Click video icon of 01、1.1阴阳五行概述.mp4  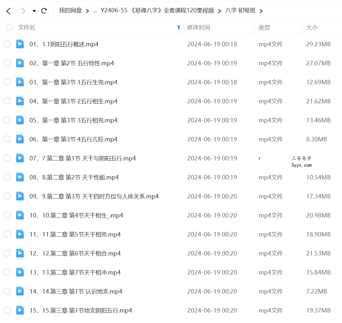click(20, 44)
